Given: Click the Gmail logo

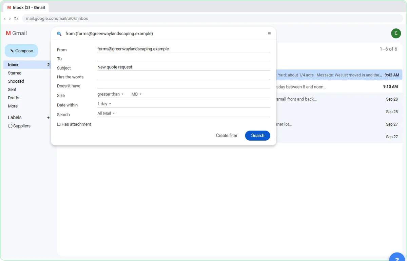Looking at the screenshot, I should point(17,33).
